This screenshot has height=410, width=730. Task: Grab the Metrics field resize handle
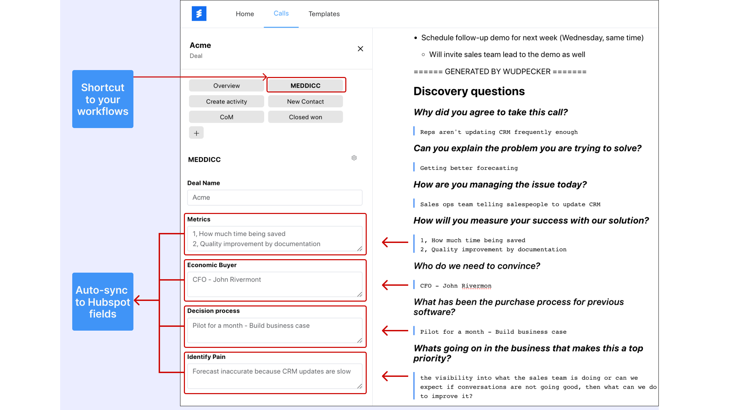click(359, 248)
